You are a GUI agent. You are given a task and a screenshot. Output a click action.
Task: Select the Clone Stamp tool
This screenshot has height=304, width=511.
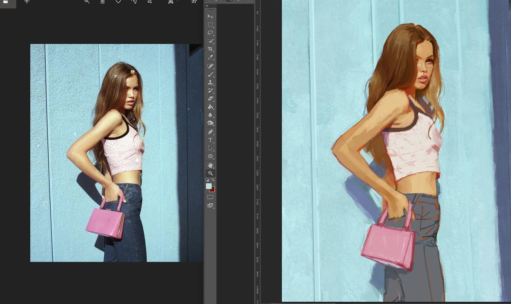[210, 82]
